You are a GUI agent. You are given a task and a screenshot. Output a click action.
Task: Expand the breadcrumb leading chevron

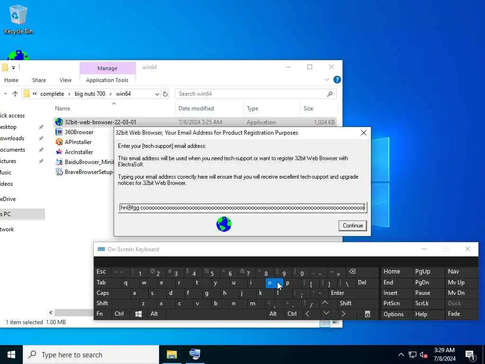click(35, 94)
